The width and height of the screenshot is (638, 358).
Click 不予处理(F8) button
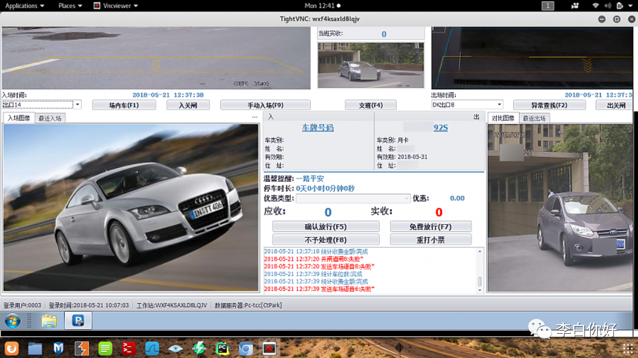point(326,240)
